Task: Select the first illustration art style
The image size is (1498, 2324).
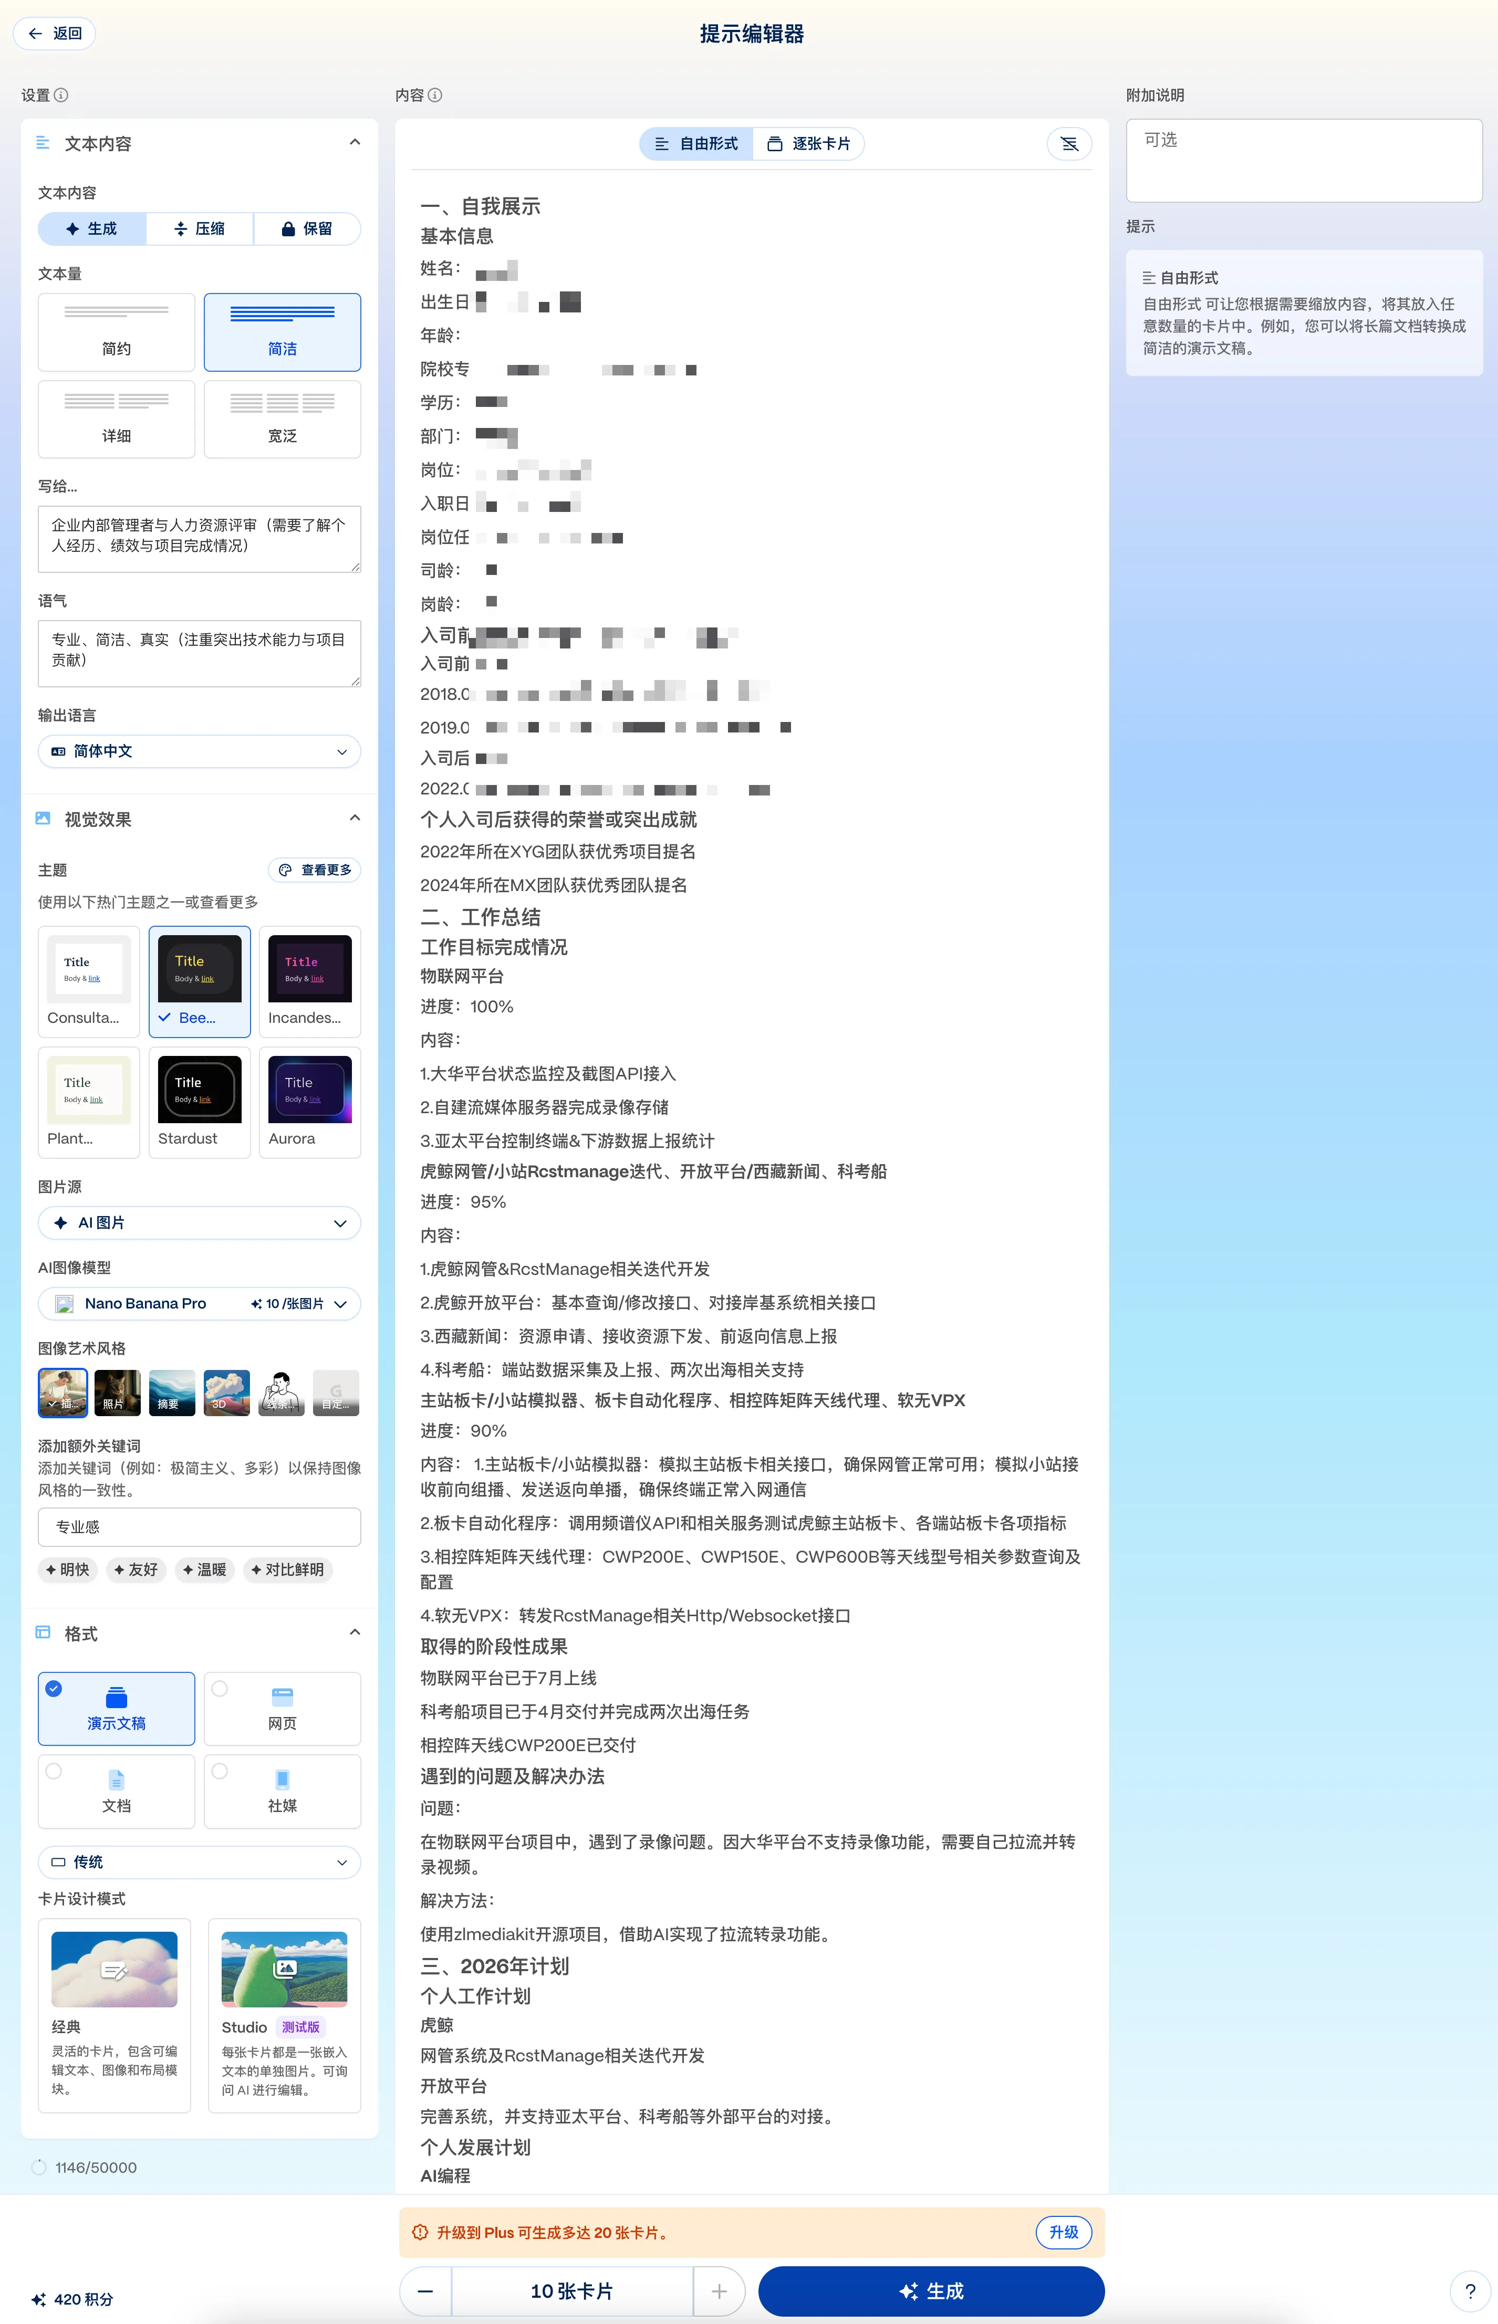Action: click(x=63, y=1394)
